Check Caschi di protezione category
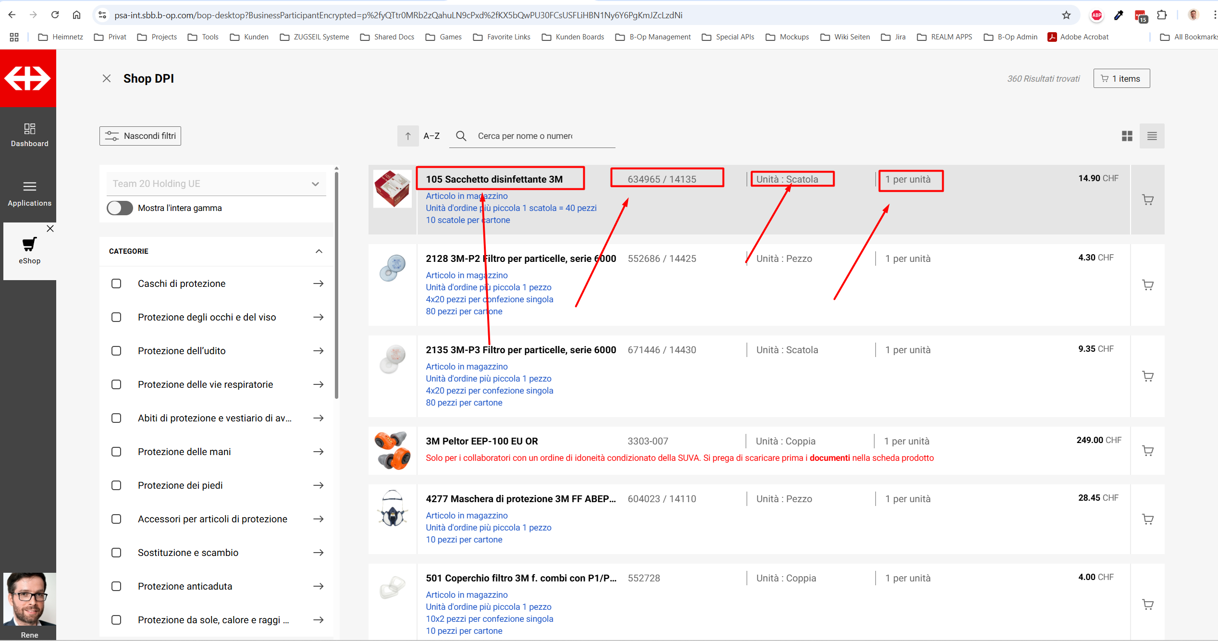 pos(116,284)
